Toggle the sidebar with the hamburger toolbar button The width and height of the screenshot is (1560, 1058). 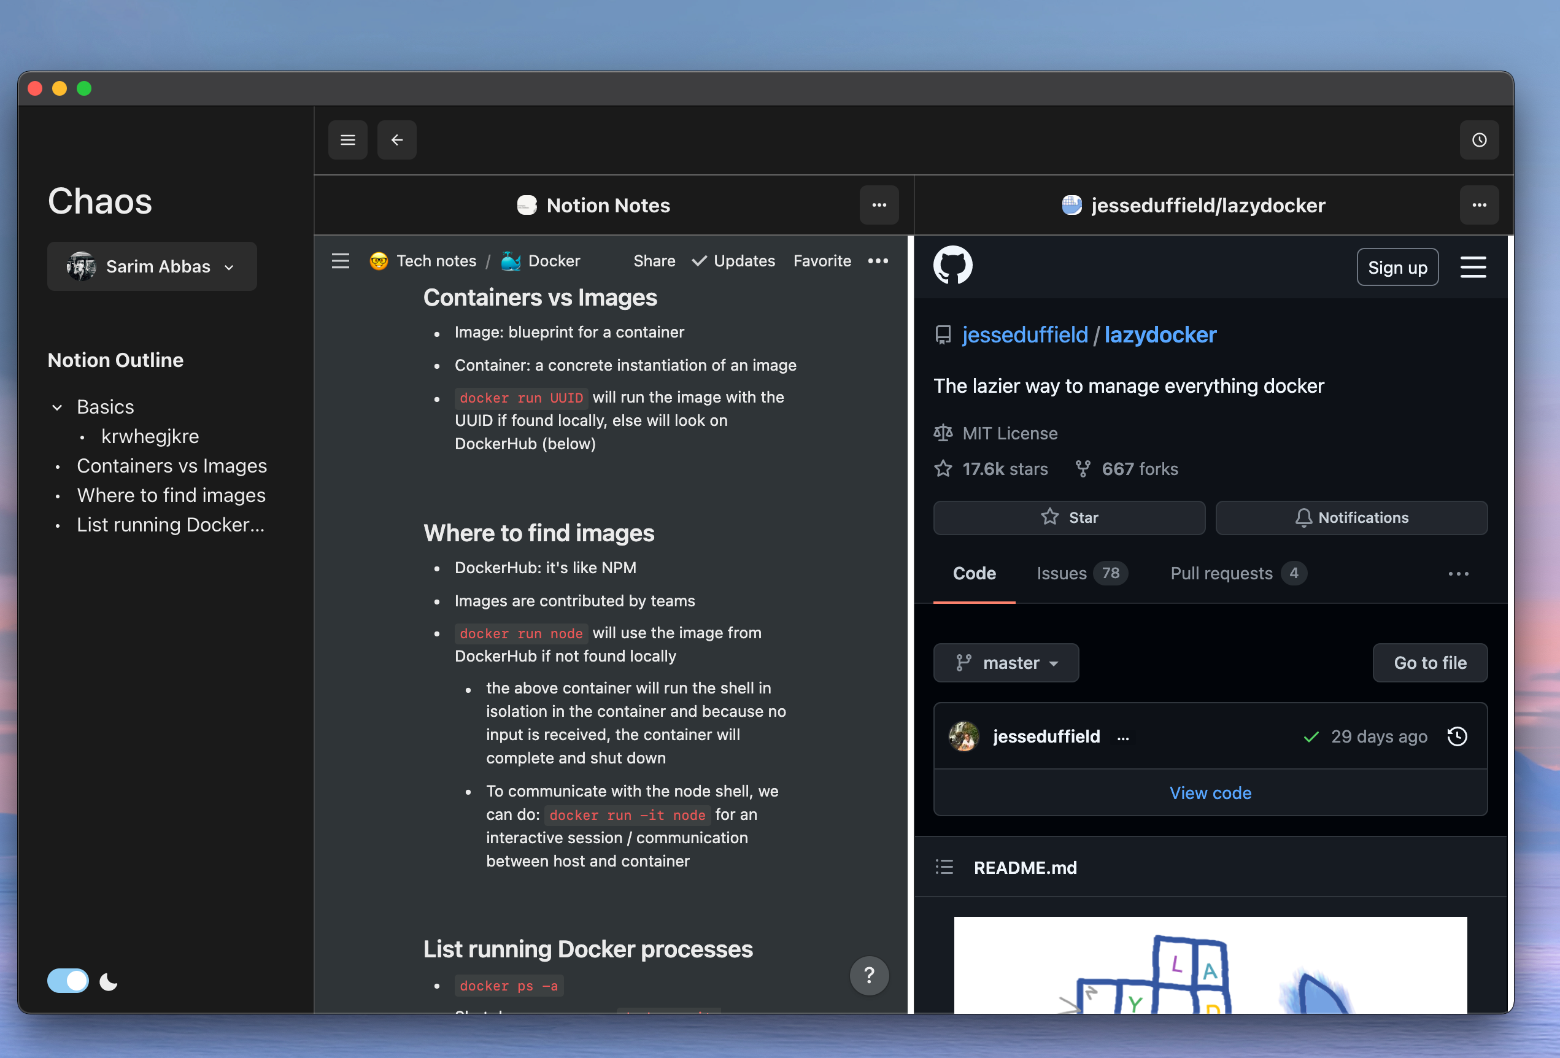[x=348, y=140]
